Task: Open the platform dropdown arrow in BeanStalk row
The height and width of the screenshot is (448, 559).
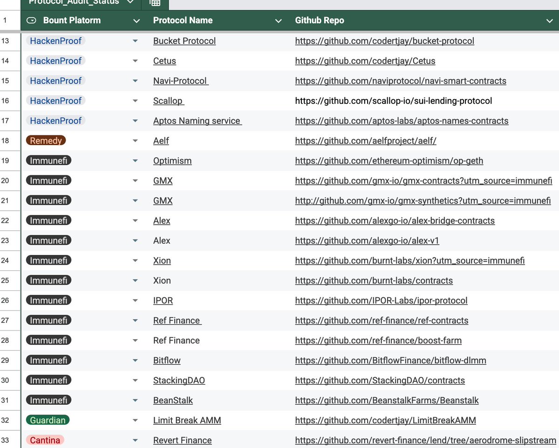Action: 135,401
